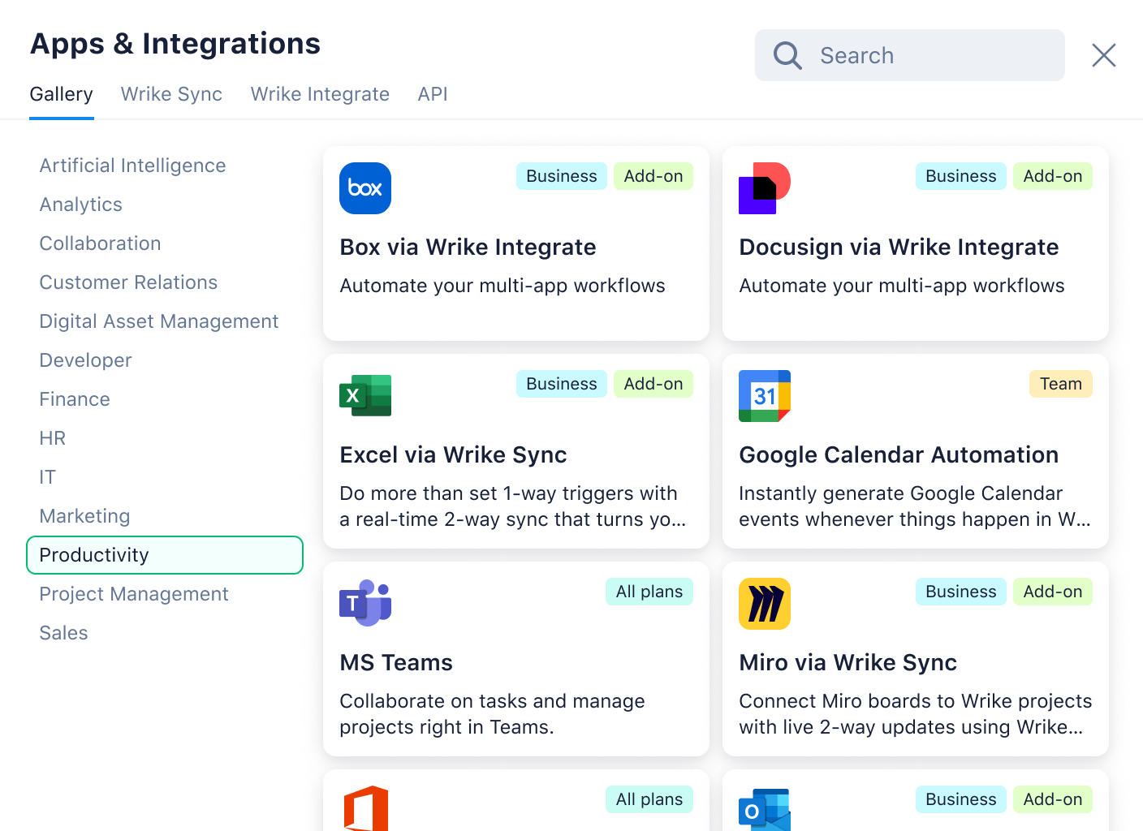The height and width of the screenshot is (831, 1143).
Task: Open the Wrike Integrate tab
Action: (x=320, y=94)
